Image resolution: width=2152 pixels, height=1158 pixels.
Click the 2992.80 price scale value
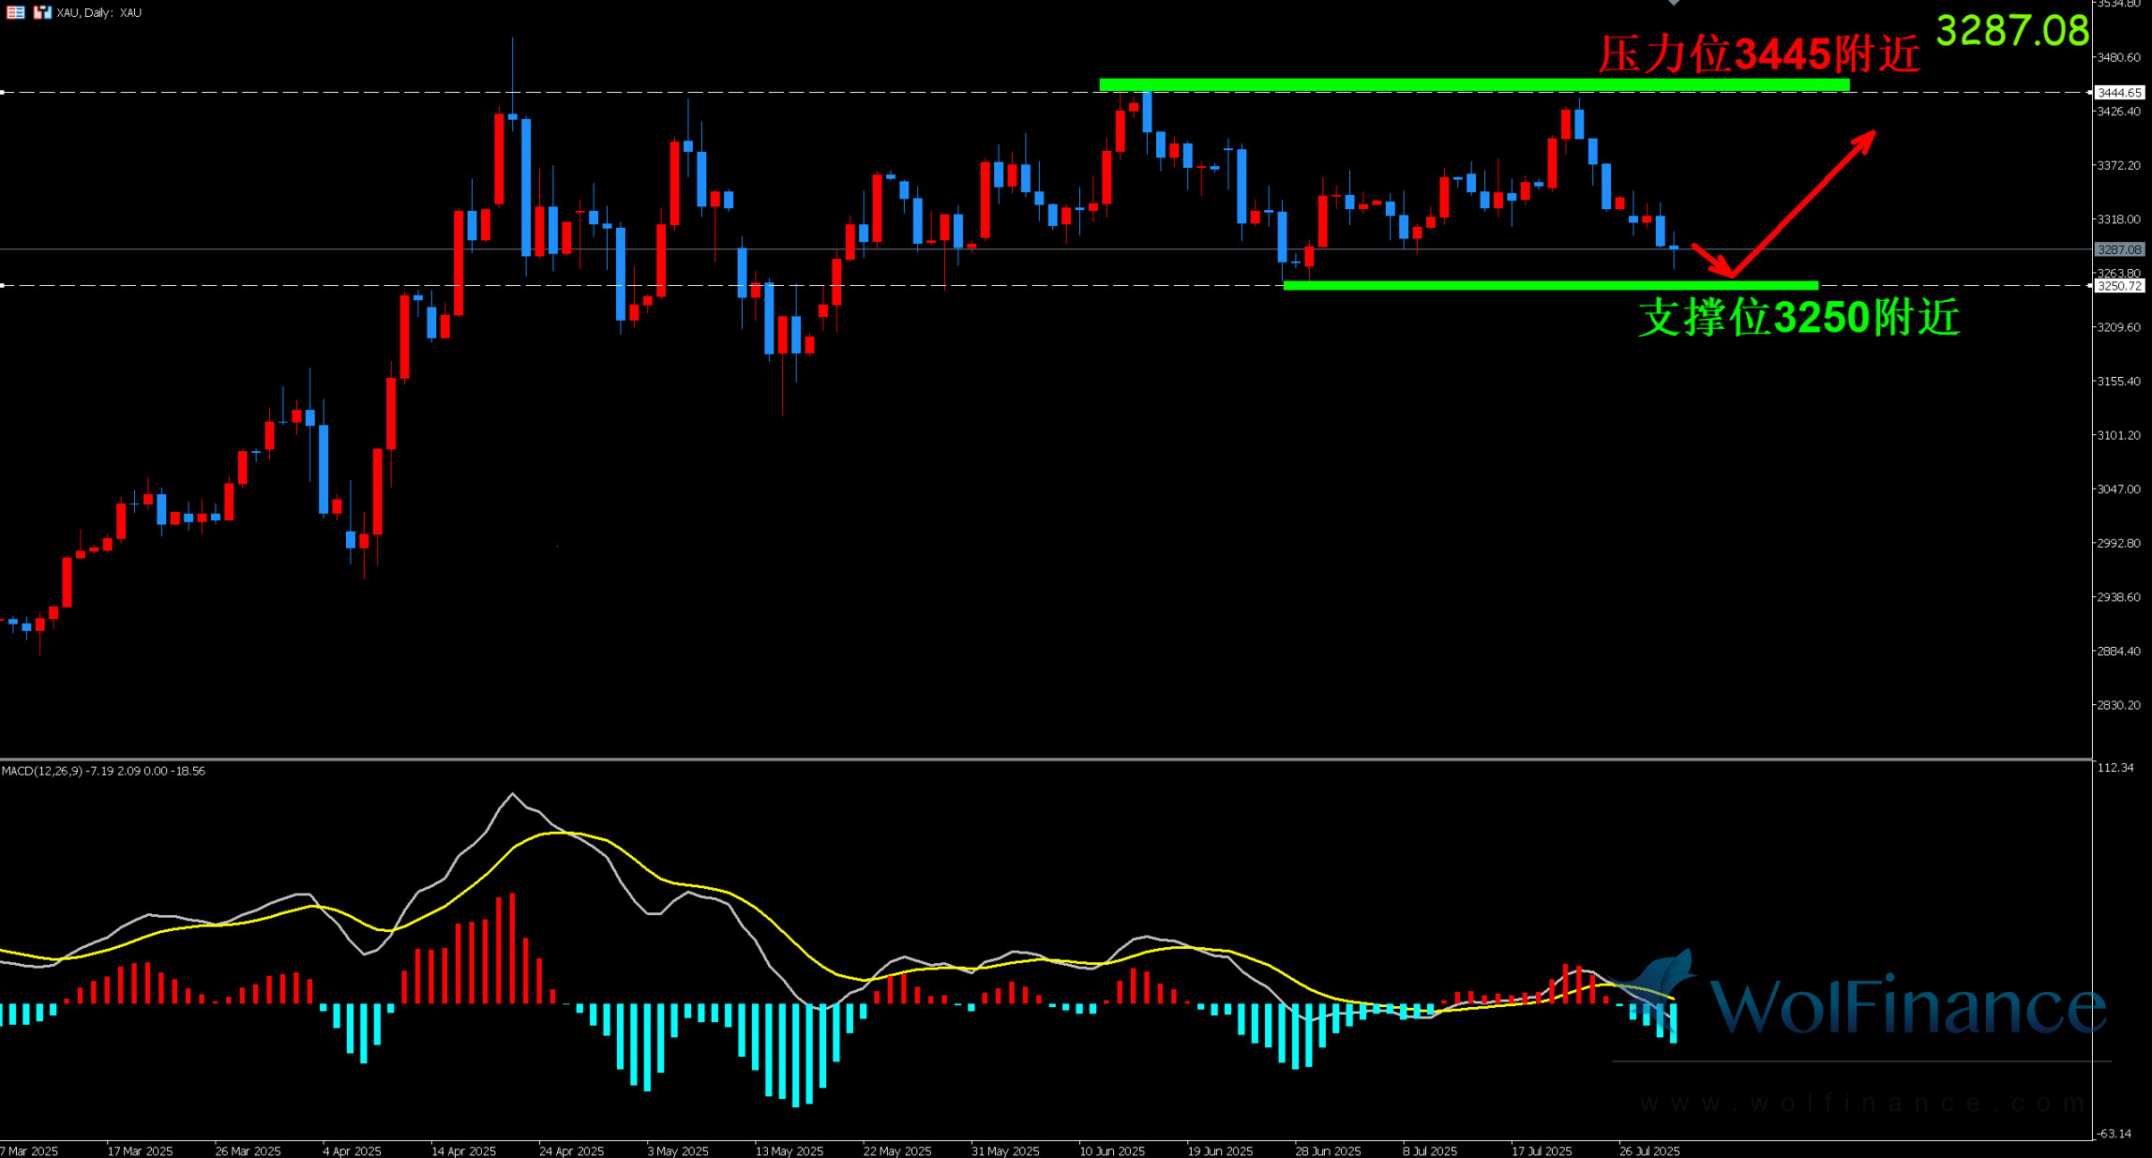2119,544
